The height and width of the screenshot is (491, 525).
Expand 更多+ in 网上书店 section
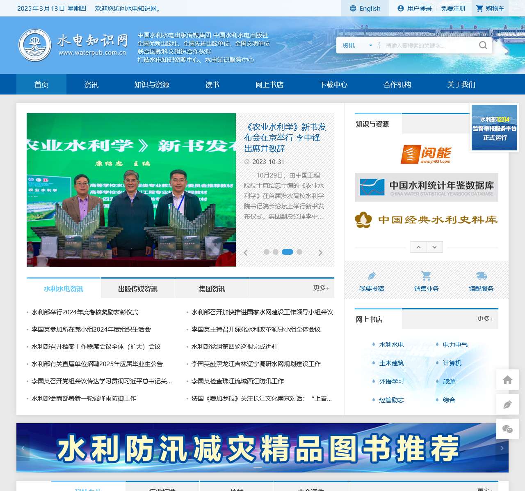[x=485, y=319]
